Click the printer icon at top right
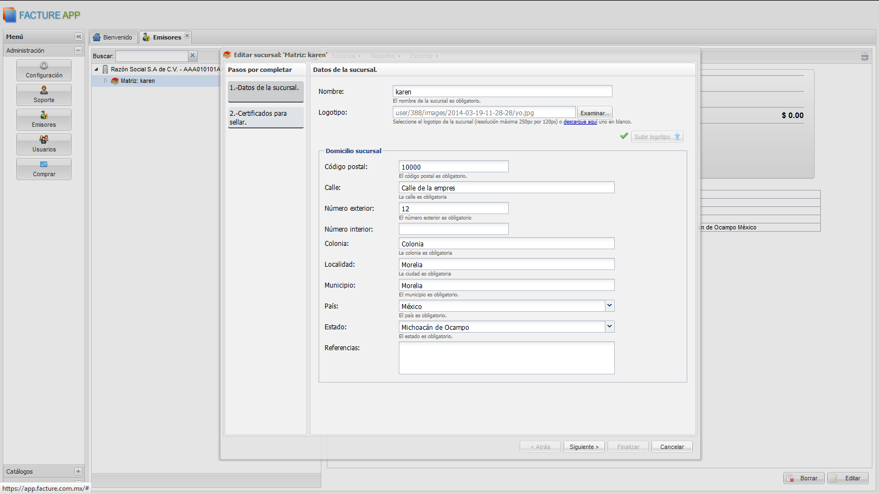The height and width of the screenshot is (494, 879). click(864, 57)
